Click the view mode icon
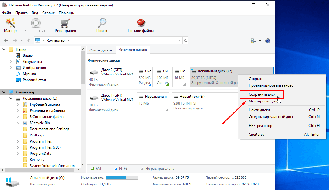Screen dimensions: 329x190 point(253,41)
